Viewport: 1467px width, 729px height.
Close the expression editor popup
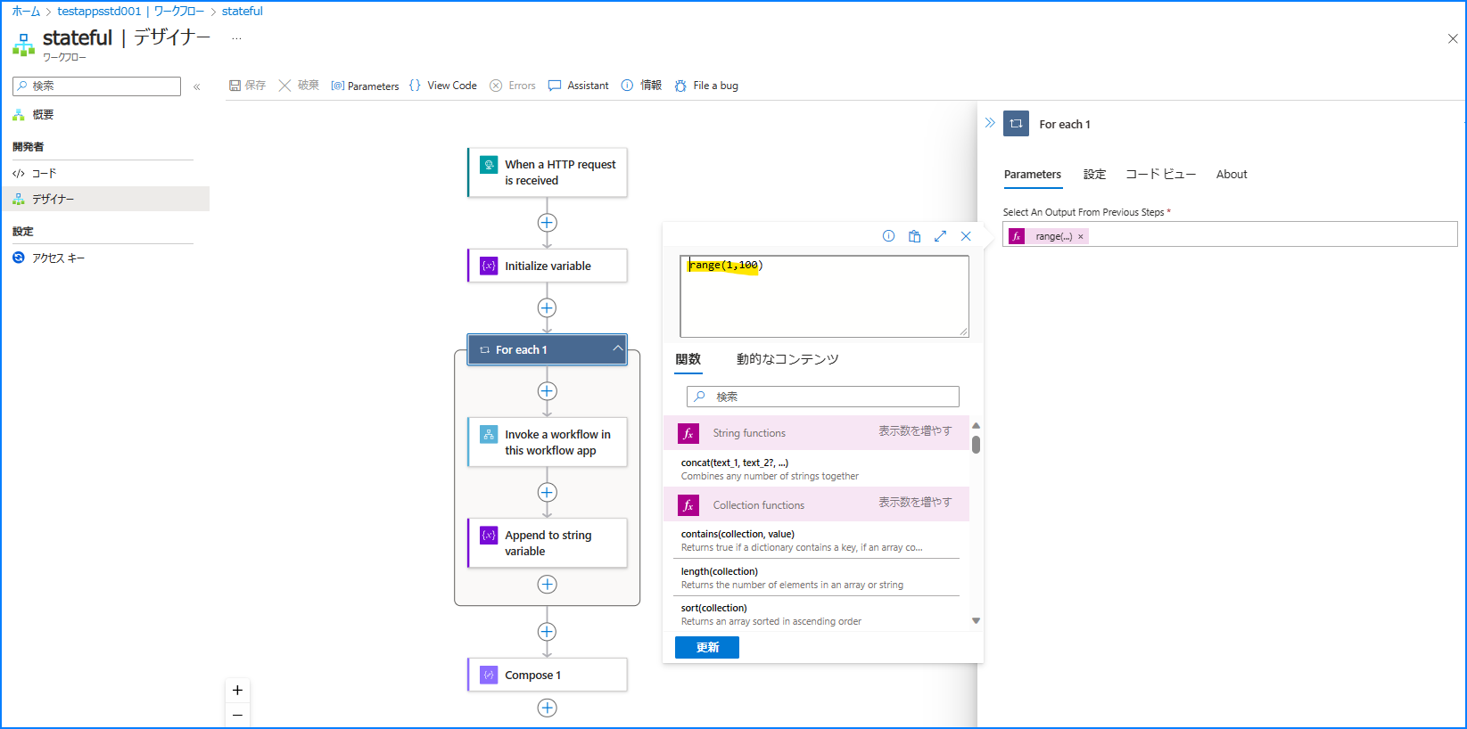pos(966,236)
